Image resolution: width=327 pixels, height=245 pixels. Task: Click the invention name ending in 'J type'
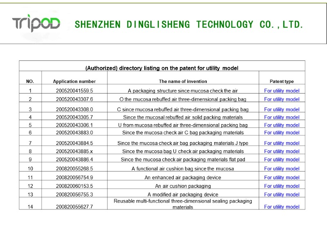point(183,143)
